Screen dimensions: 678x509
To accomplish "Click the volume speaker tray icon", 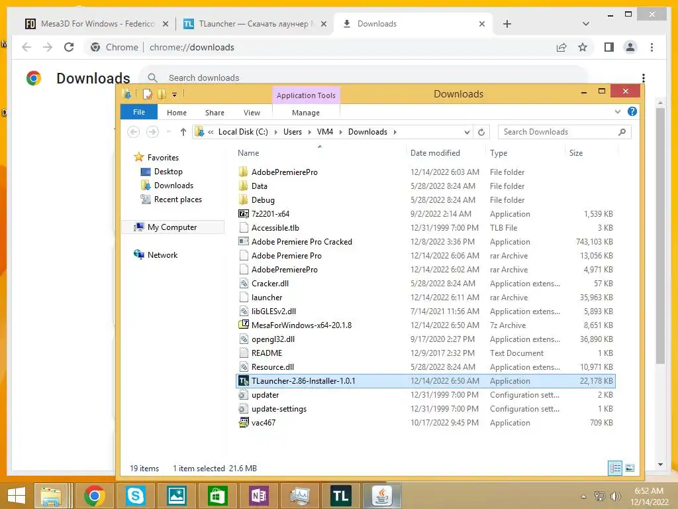I will tap(615, 496).
